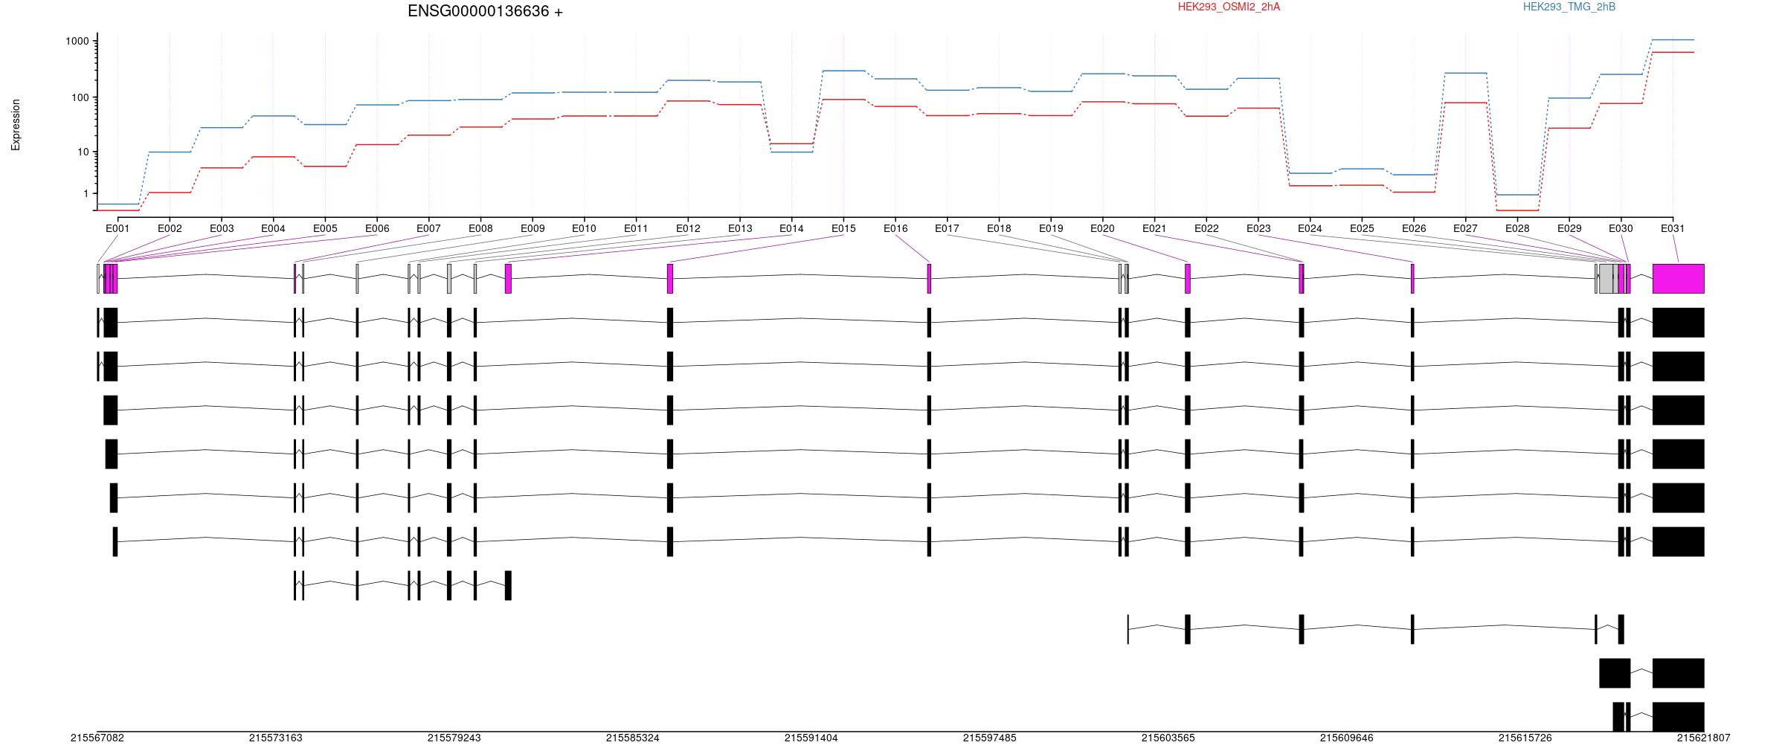Click exon label E023
The image size is (1785, 751).
1258,228
